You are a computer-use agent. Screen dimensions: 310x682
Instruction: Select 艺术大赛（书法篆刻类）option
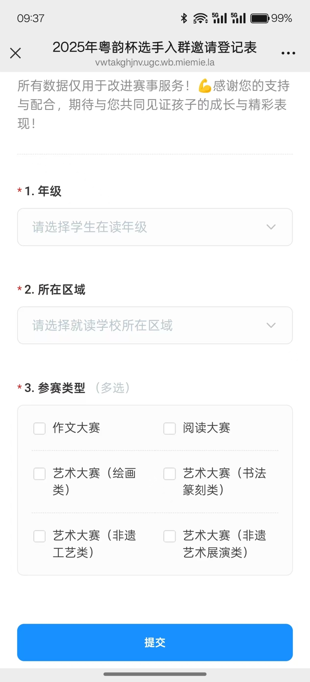(x=170, y=474)
